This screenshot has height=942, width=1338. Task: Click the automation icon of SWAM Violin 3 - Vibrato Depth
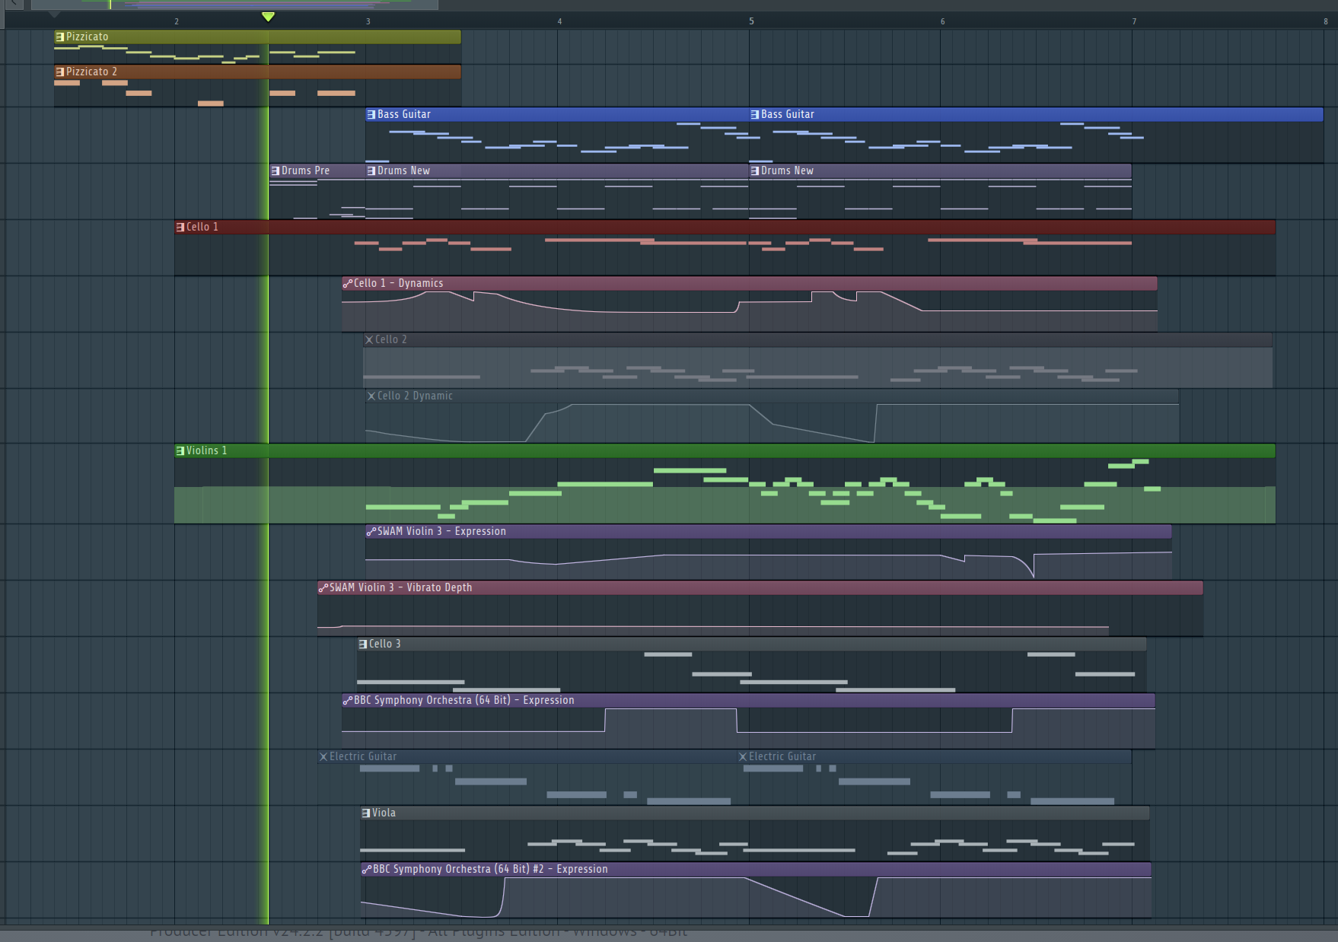pyautogui.click(x=323, y=587)
